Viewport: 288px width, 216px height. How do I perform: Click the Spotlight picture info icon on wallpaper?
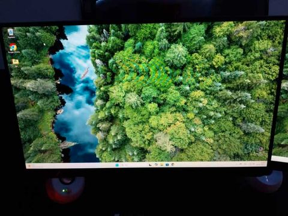tap(261, 149)
